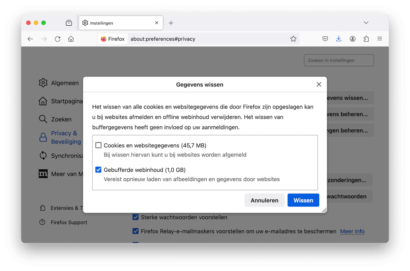Click the Annuleren button
This screenshot has width=410, height=271.
(x=265, y=200)
